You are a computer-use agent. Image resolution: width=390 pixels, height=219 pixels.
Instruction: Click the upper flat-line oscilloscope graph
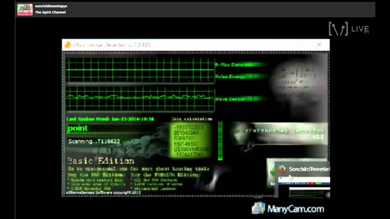click(140, 70)
